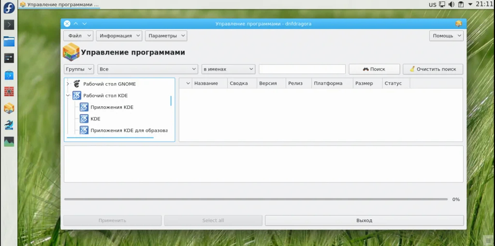
Task: Launch the firewall brick-wall icon
Action: [x=9, y=91]
